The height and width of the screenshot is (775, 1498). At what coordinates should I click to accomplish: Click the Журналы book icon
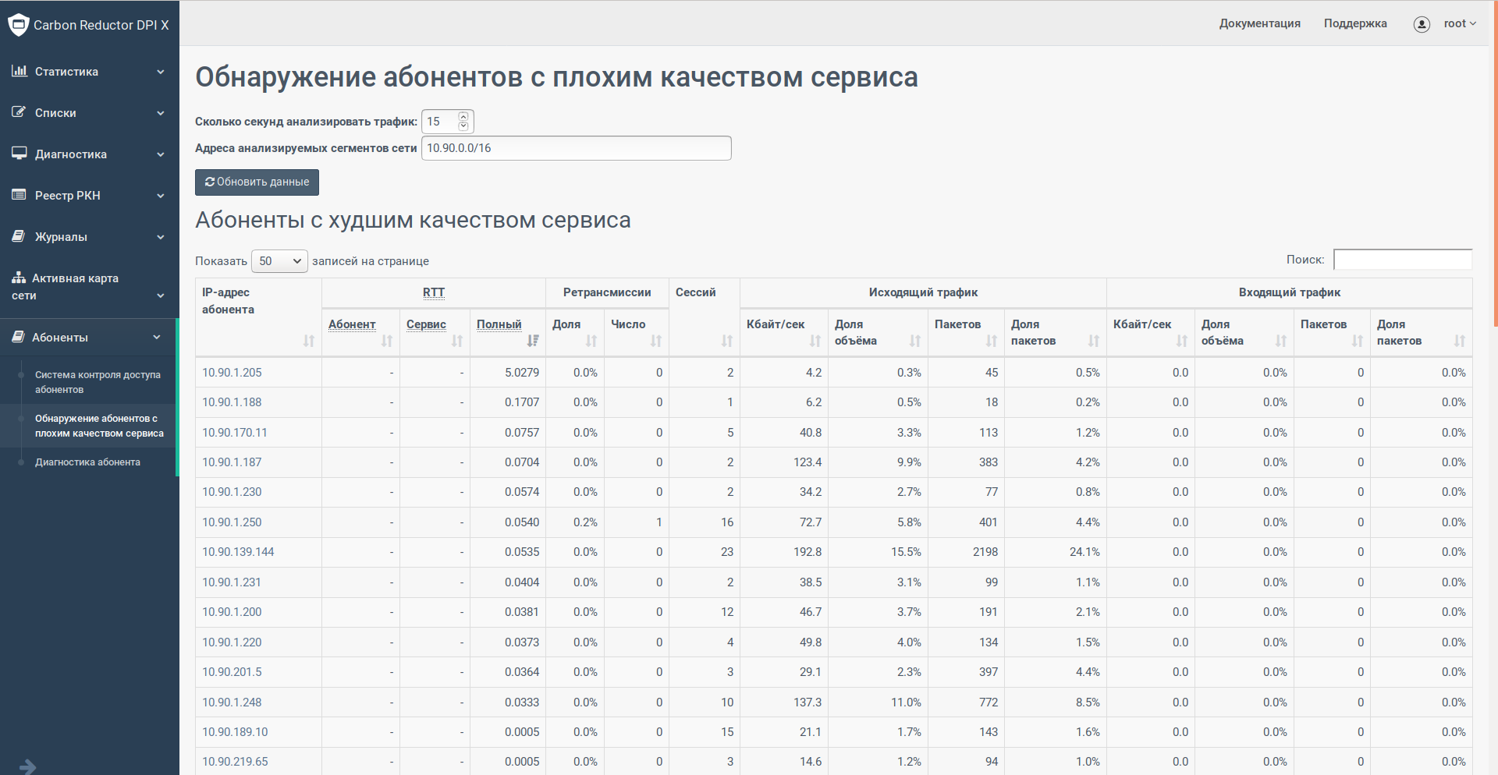pyautogui.click(x=20, y=236)
